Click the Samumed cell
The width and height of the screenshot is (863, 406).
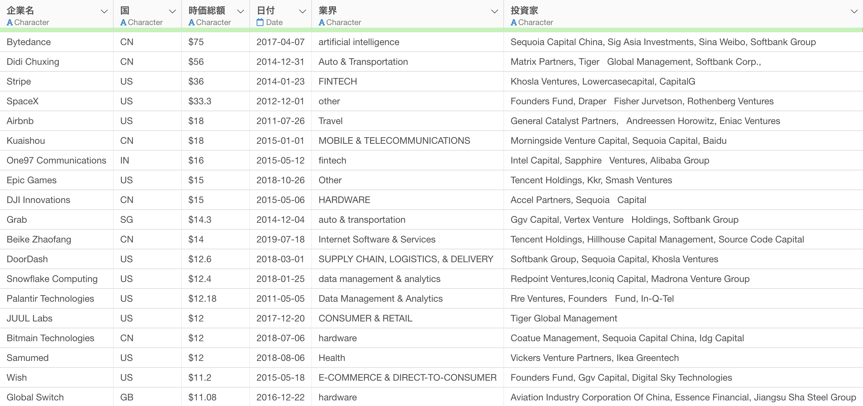[57, 358]
